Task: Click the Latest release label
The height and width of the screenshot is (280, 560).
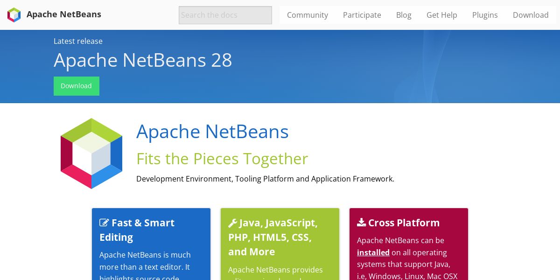Action: pos(78,41)
